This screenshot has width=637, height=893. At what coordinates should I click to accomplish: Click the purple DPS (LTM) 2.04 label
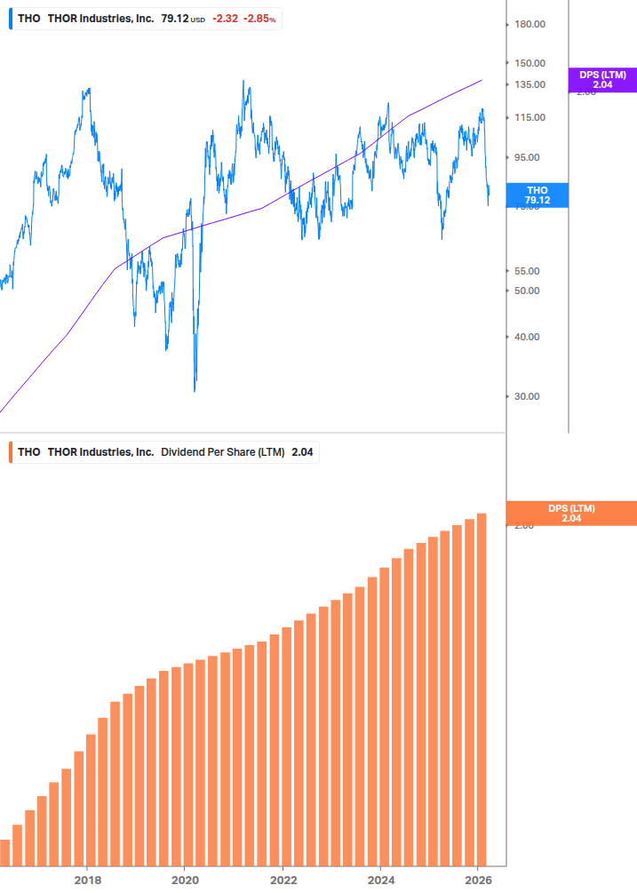tap(603, 80)
